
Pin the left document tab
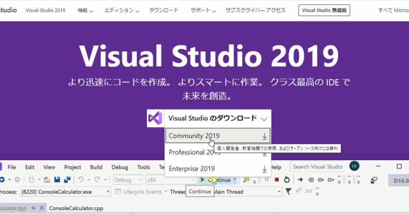point(33,208)
